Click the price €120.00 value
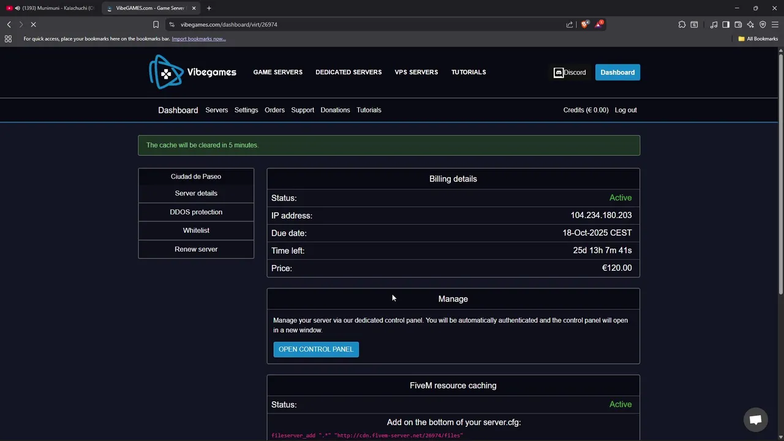 click(617, 268)
